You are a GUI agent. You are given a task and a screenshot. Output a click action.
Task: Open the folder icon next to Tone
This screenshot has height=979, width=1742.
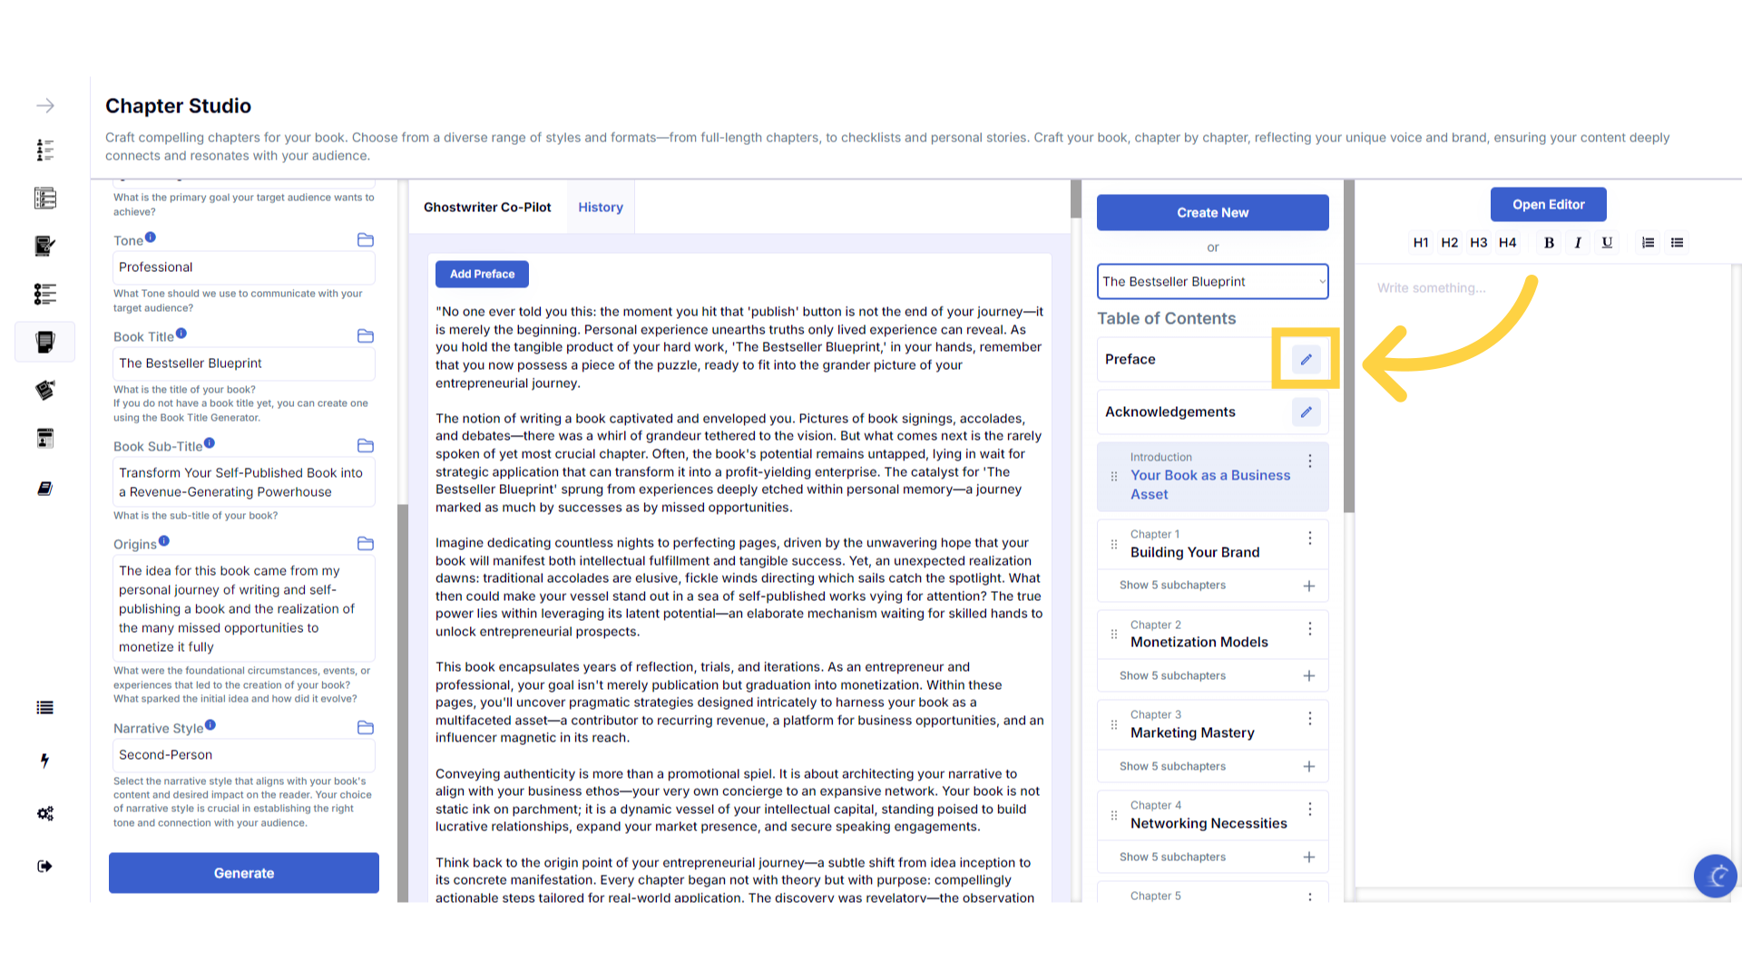[x=366, y=240]
